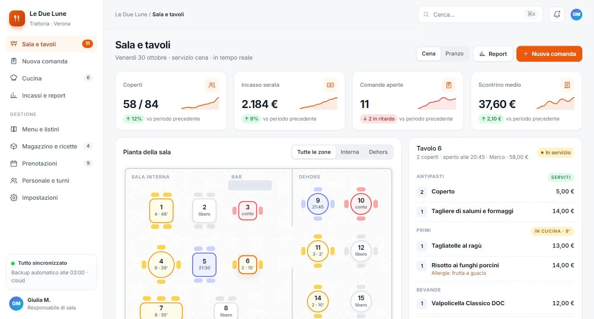Screen dimensions: 594x319
Task: Switch service to Cena
Action: (x=428, y=54)
